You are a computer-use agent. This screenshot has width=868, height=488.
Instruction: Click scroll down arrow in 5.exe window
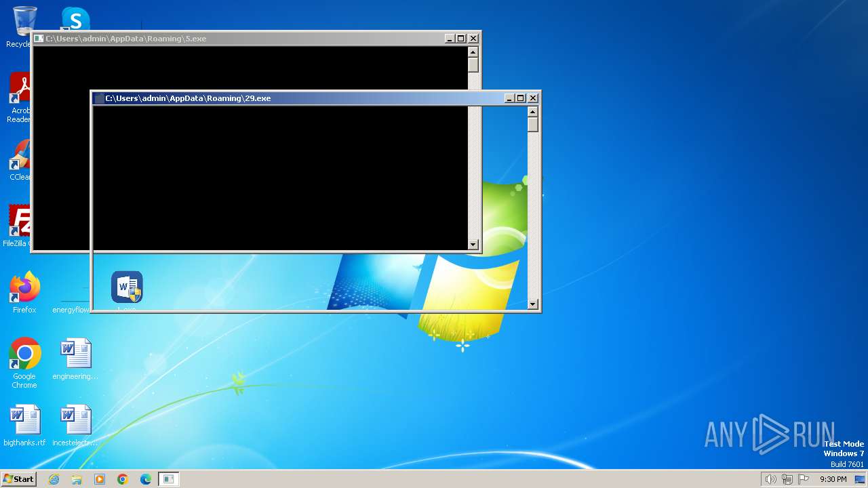(x=473, y=245)
